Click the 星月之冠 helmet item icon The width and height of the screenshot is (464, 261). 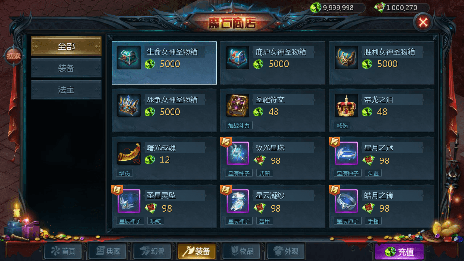pyautogui.click(x=346, y=153)
